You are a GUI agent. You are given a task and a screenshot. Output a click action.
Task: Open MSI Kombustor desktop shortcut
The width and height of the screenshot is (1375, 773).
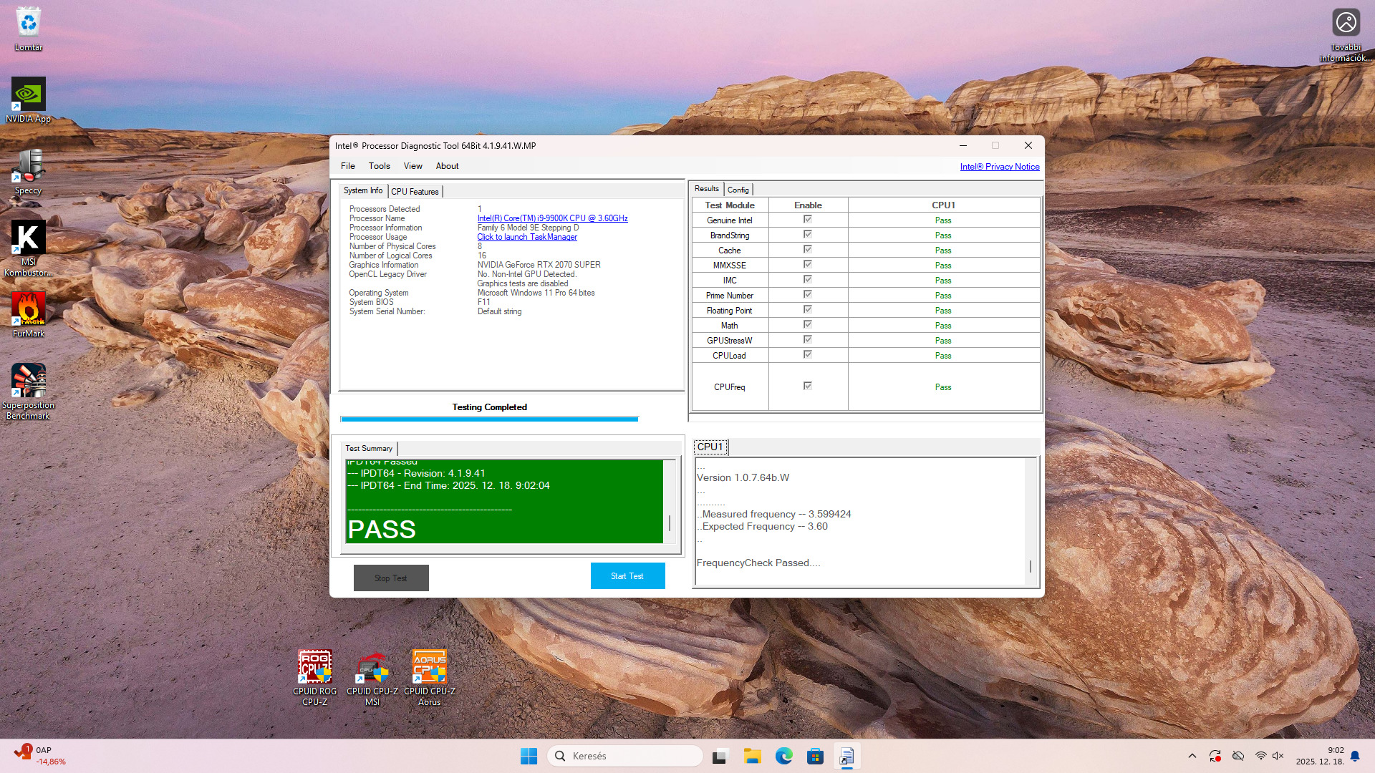tap(29, 238)
